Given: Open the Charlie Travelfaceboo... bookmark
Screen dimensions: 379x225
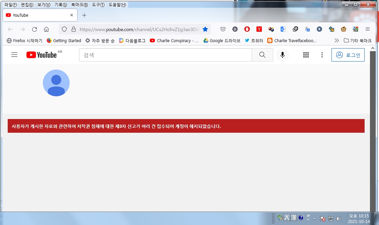Looking at the screenshot, I should tap(292, 40).
